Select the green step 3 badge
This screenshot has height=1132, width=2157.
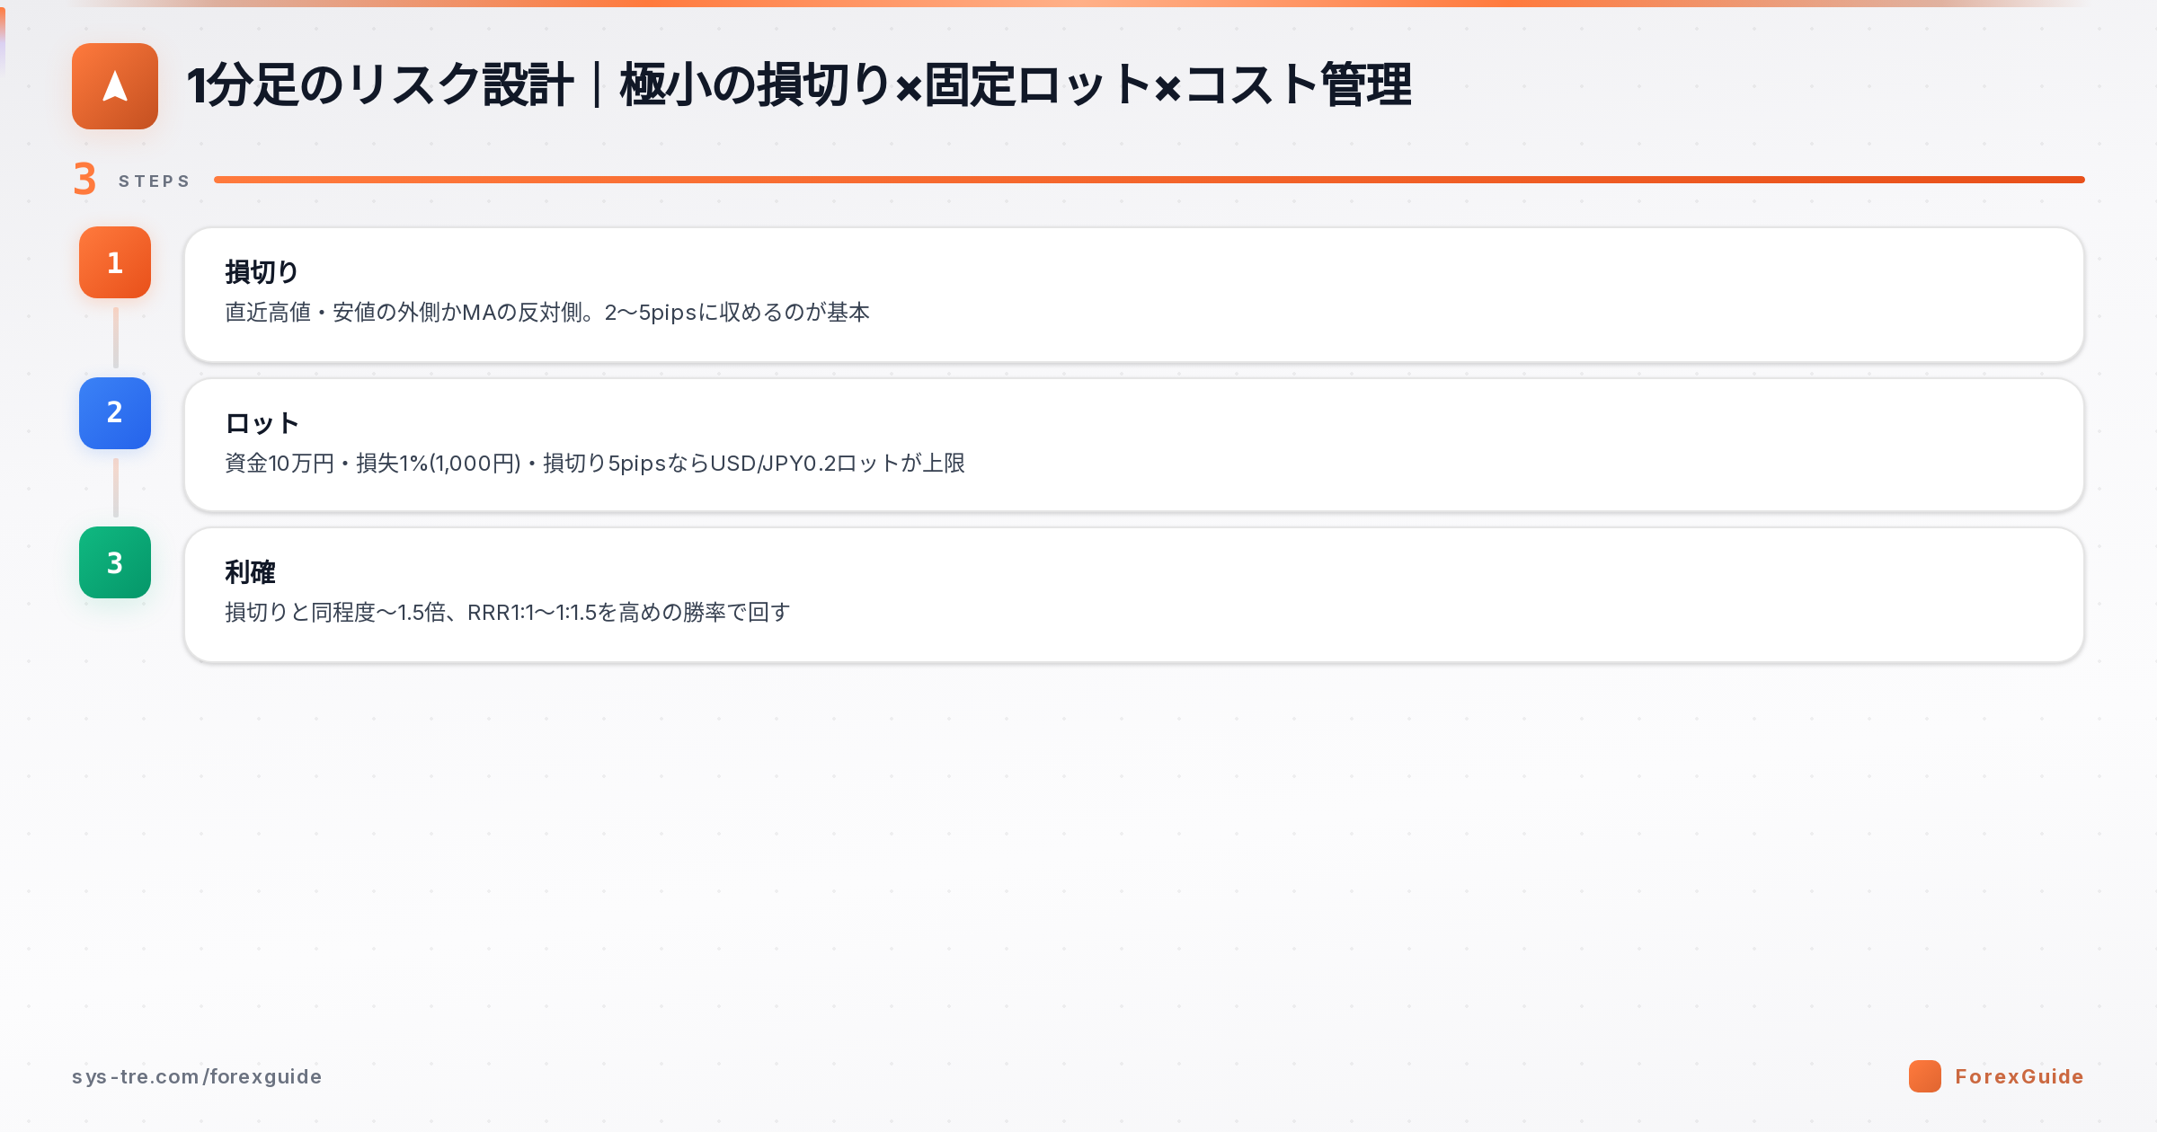115,562
